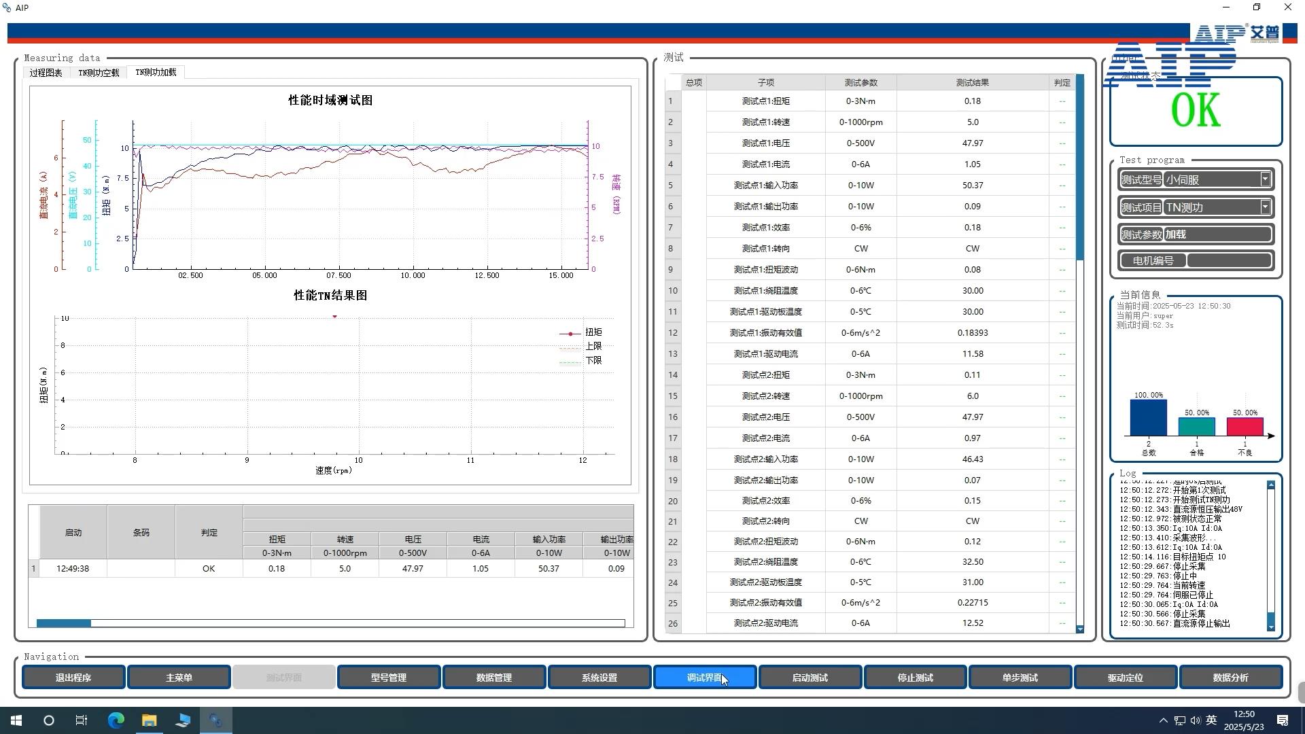
Task: Click 子项 column header
Action: [766, 83]
